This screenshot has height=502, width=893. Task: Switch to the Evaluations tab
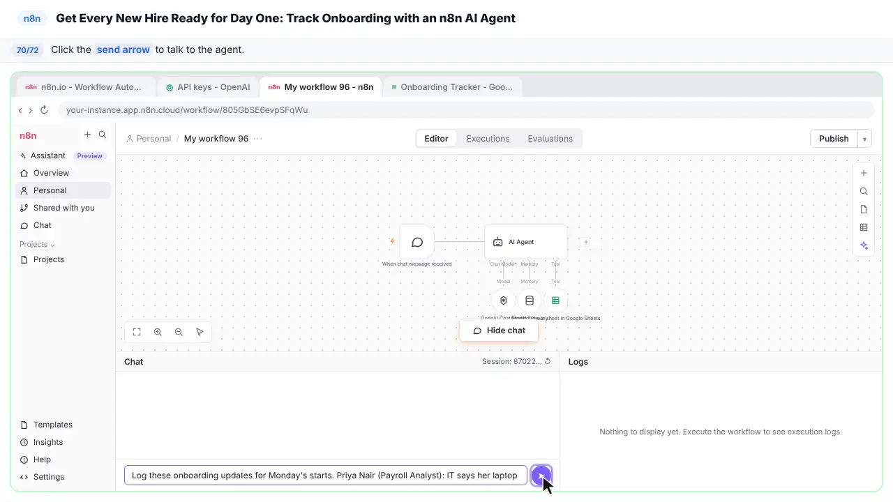point(550,139)
